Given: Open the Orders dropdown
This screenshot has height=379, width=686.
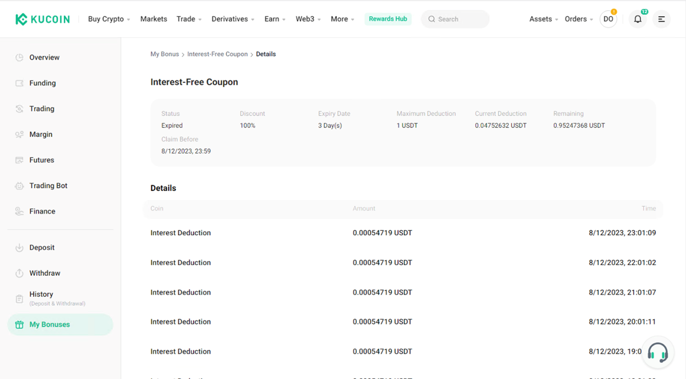Looking at the screenshot, I should 579,19.
